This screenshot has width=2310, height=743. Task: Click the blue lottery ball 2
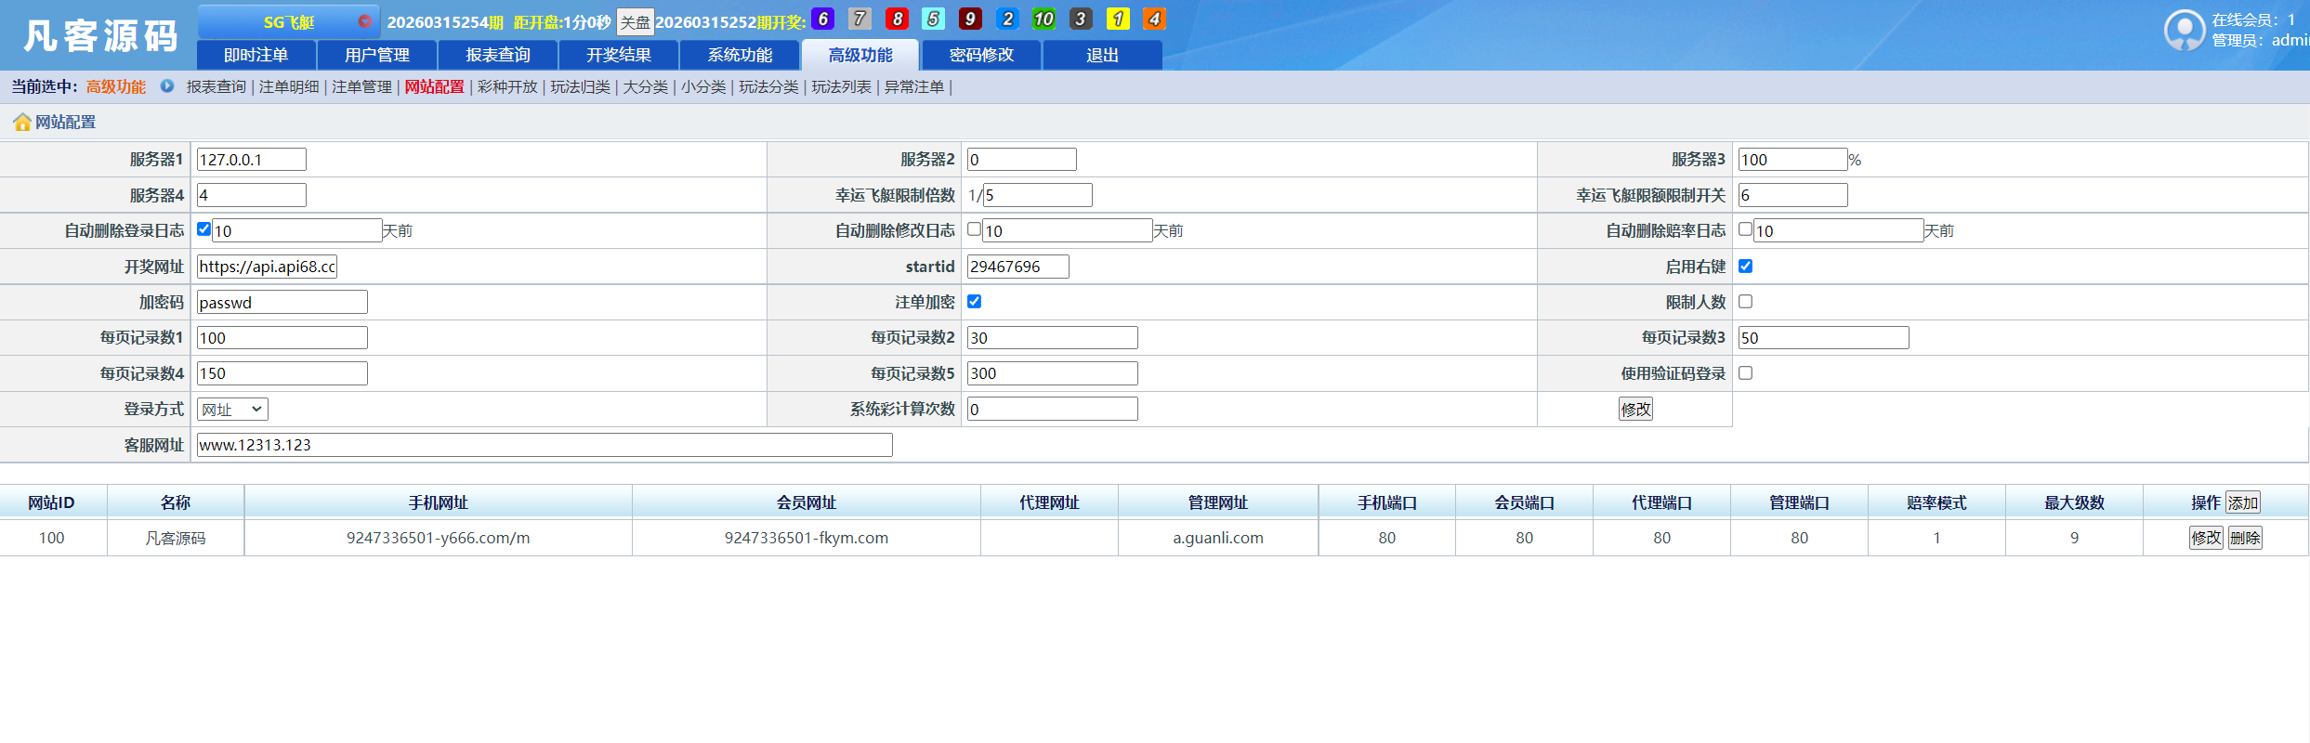click(1007, 19)
